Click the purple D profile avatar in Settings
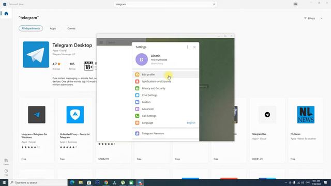The image size is (331, 186). click(x=142, y=59)
